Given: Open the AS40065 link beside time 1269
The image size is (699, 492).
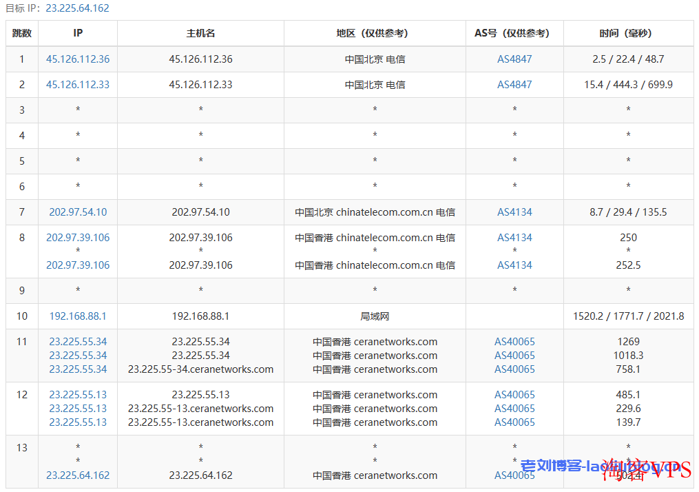Looking at the screenshot, I should 514,342.
